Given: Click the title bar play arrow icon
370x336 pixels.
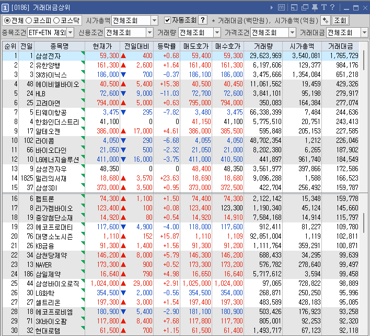Looking at the screenshot, I should tap(272, 7).
